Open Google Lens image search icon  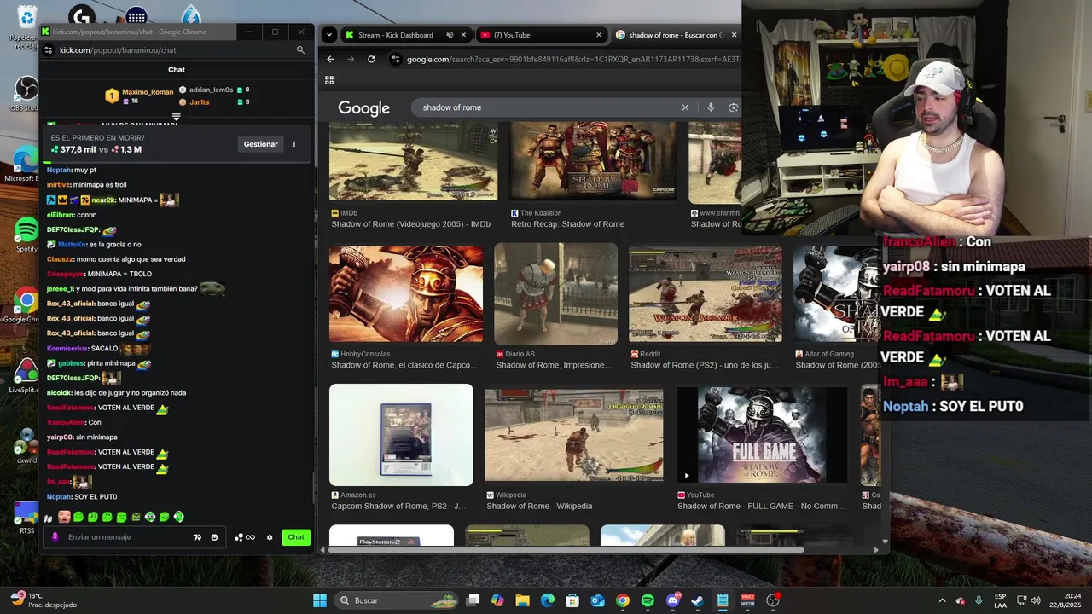tap(733, 107)
